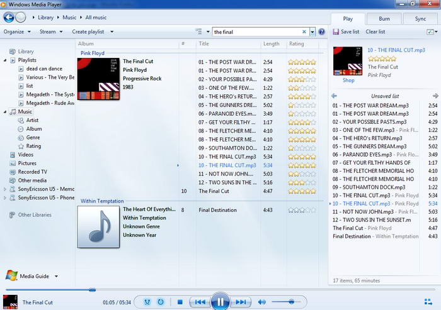Click the Save list disk icon
Viewport: 441px width, 310px height.
tap(336, 31)
